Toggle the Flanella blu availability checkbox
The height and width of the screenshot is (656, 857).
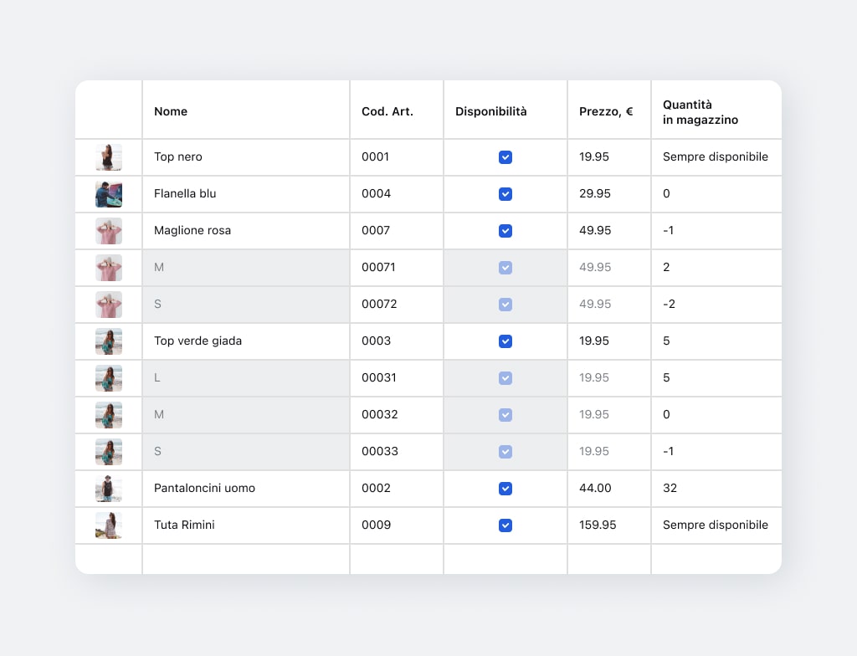pos(505,194)
